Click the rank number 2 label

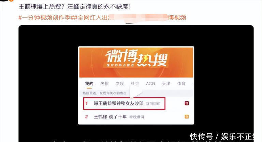(x=86, y=117)
